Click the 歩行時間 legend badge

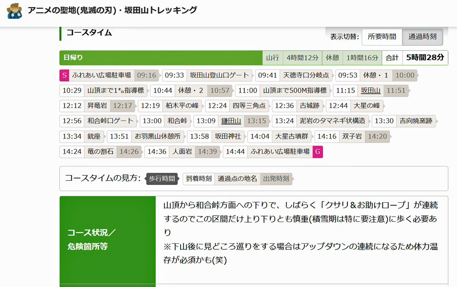coord(162,179)
